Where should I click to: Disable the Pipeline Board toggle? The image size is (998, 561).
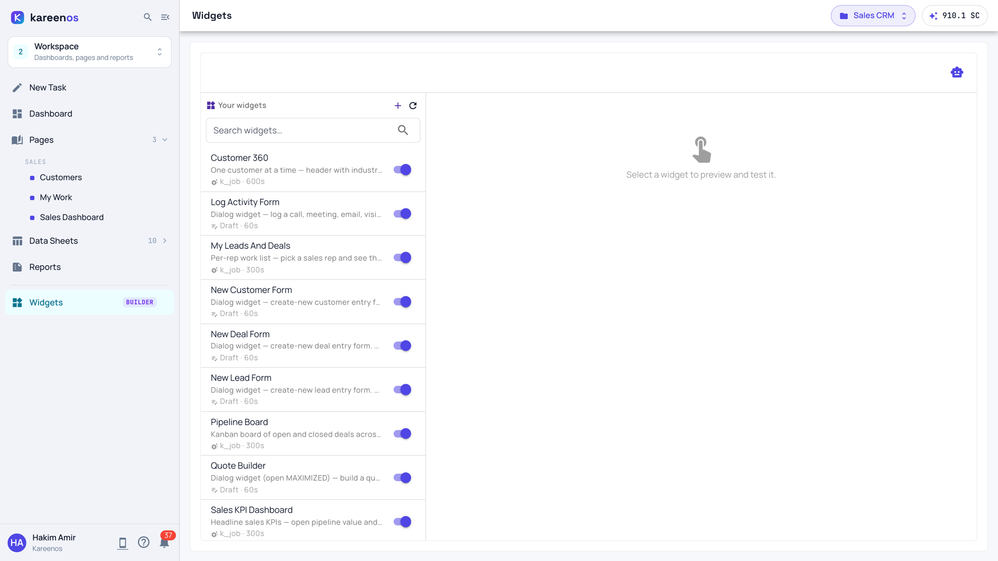[x=402, y=434]
